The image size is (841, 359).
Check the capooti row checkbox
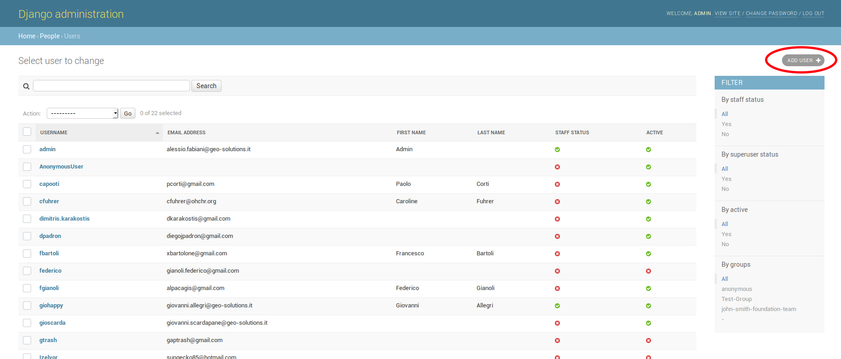point(27,184)
